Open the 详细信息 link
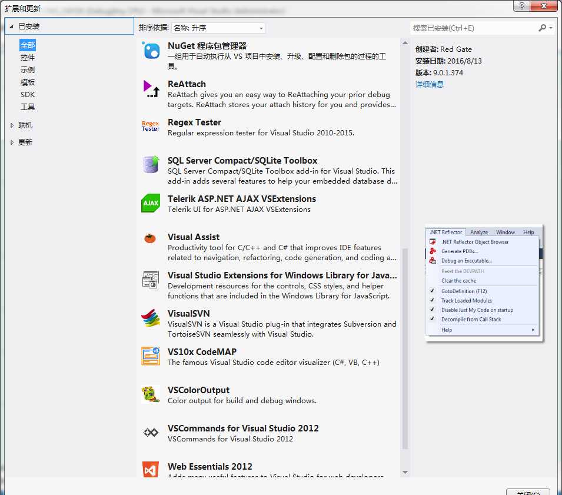The height and width of the screenshot is (495, 562). tap(430, 85)
